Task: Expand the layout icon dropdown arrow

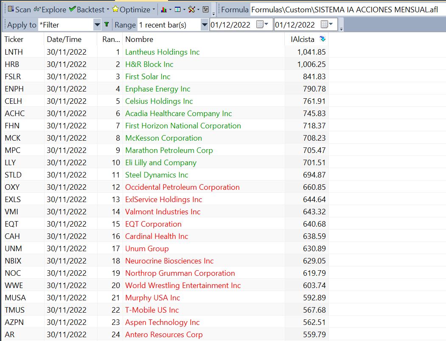Action: [184, 9]
